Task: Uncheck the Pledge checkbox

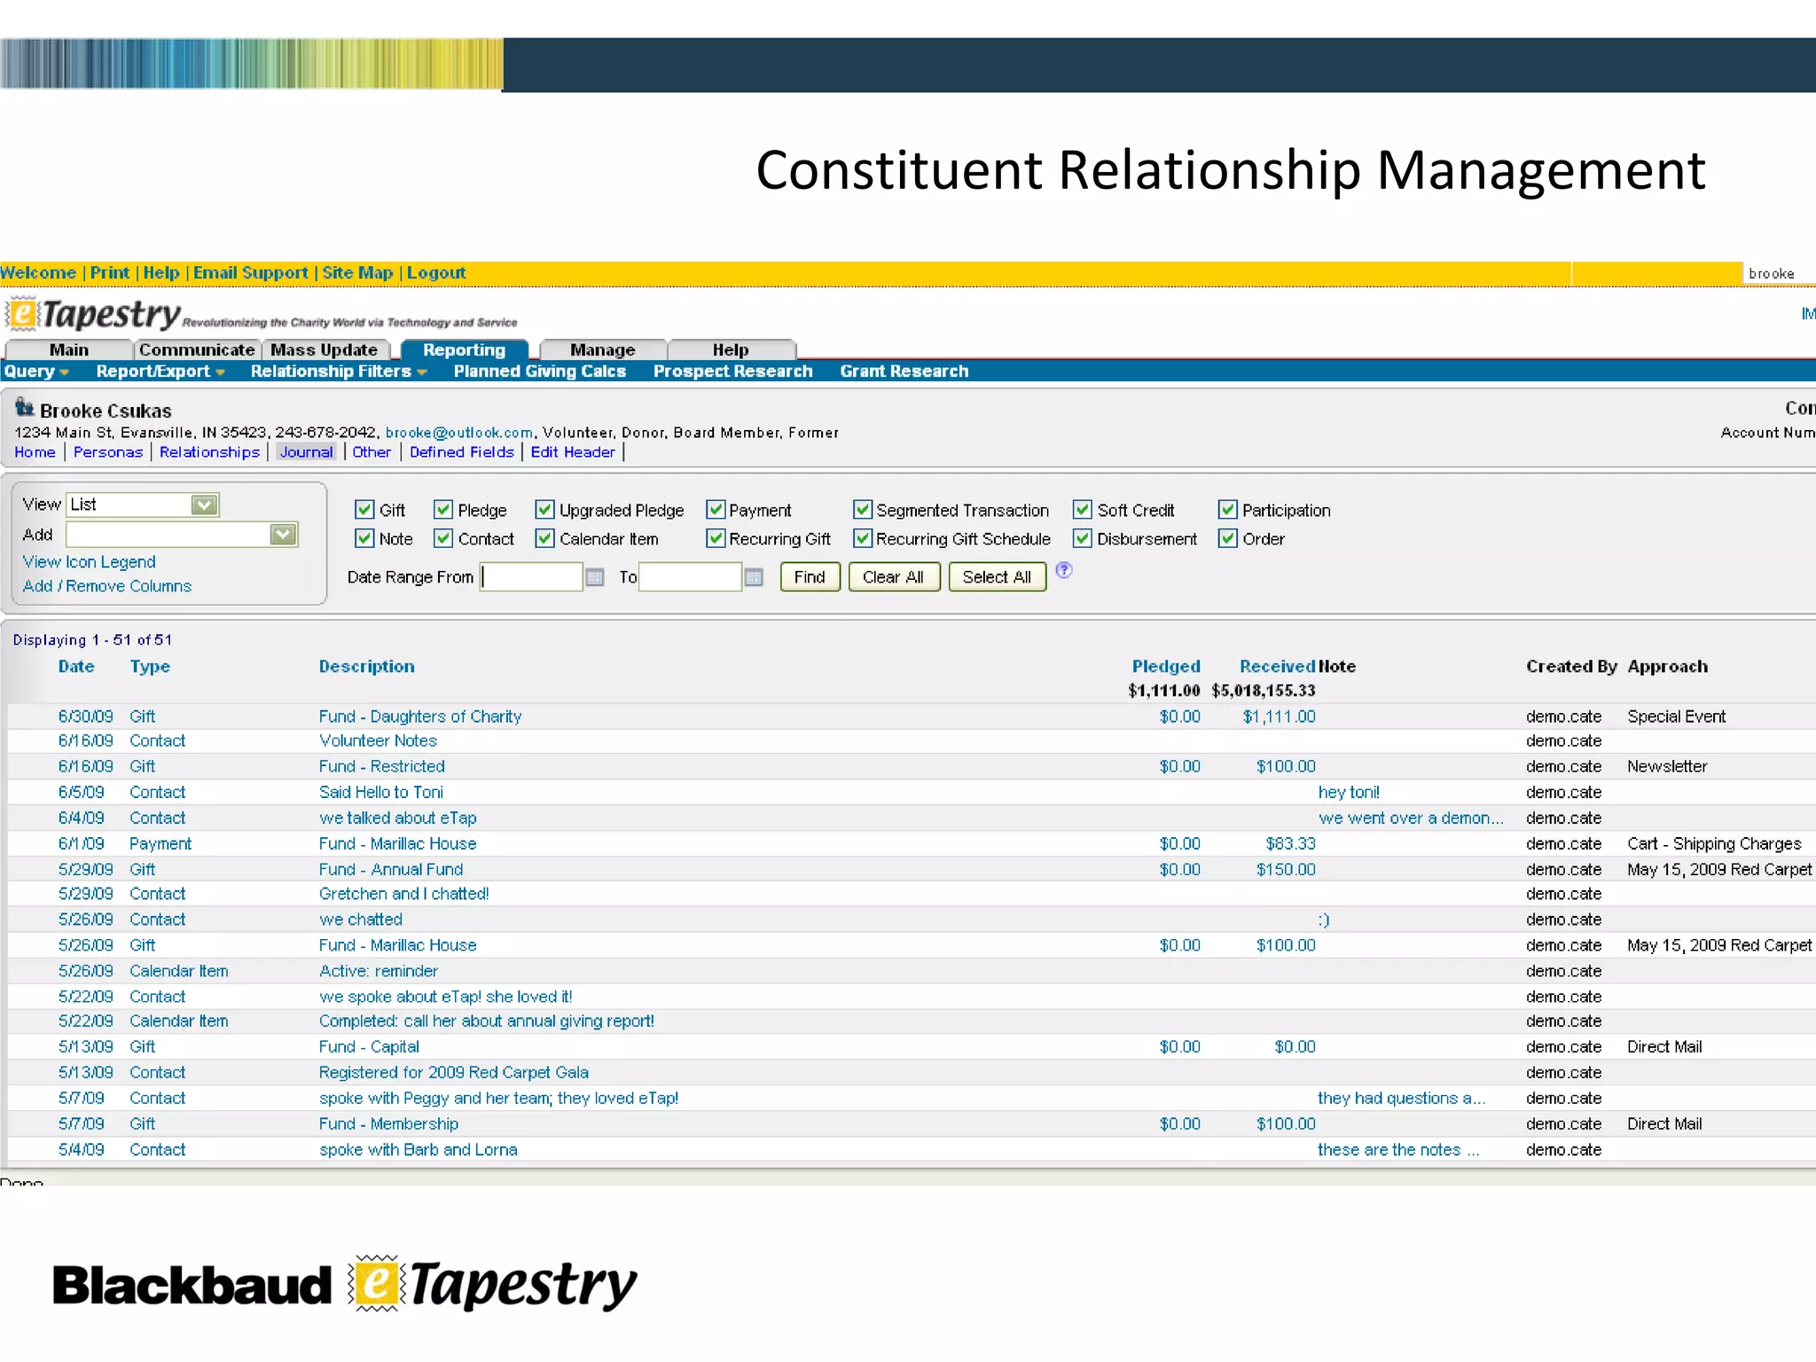Action: (442, 509)
